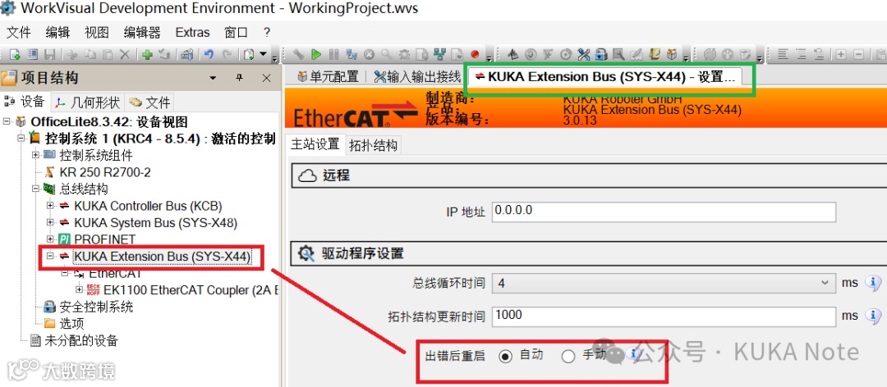The width and height of the screenshot is (887, 387).
Task: Select KUKA Extension Bus (SYS-X44) settings tab
Action: coord(606,77)
